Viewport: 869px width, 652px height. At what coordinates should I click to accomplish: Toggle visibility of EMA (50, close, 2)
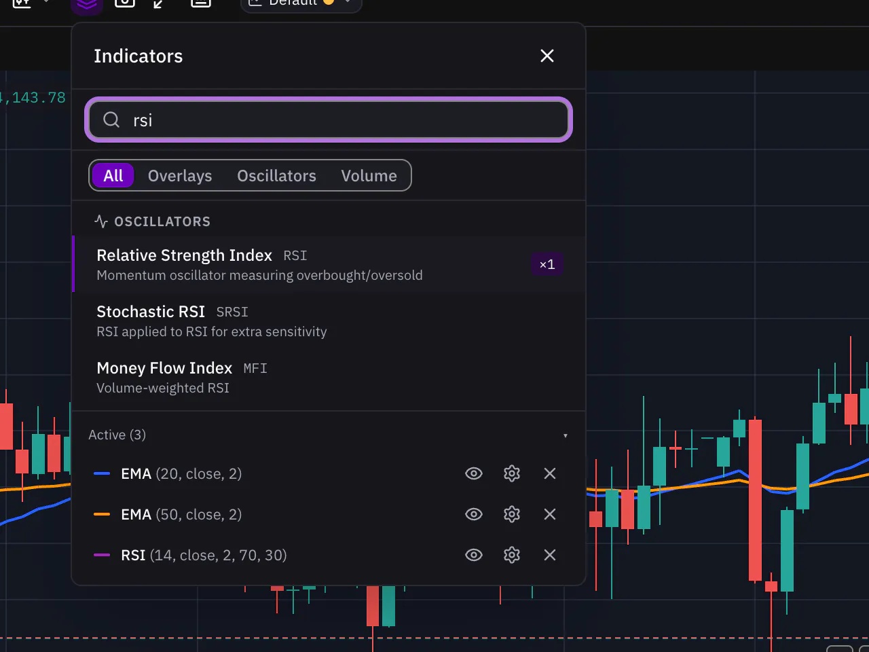pyautogui.click(x=474, y=514)
